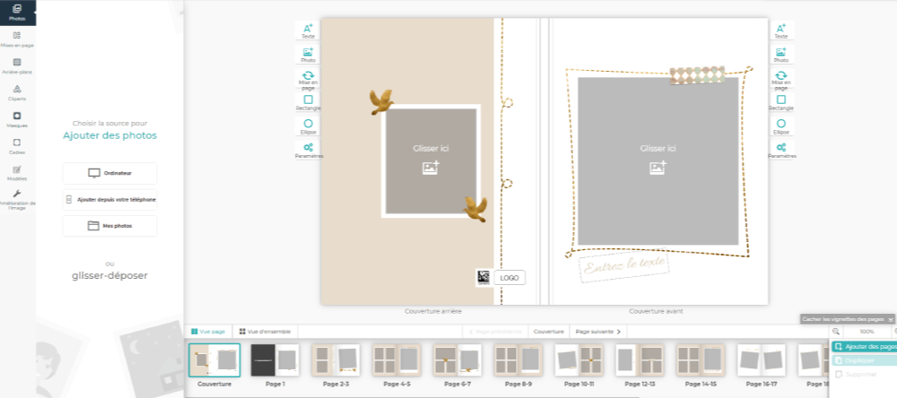Open the Cliparts sidebar panel
This screenshot has height=398, width=897.
pos(17,92)
